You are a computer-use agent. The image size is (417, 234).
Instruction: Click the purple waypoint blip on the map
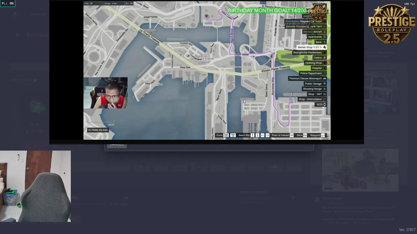(x=206, y=16)
